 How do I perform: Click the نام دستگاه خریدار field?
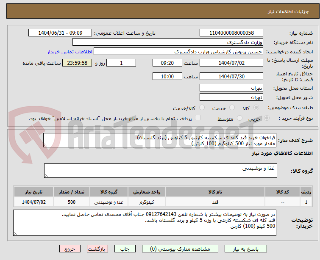(168, 42)
